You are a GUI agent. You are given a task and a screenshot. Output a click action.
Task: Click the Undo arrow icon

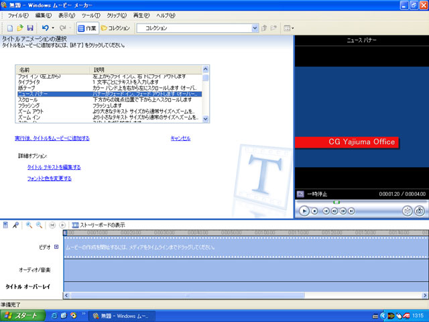tap(45, 28)
